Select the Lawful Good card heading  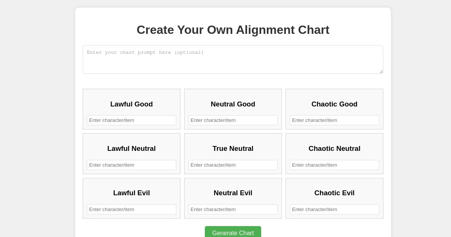click(x=132, y=104)
